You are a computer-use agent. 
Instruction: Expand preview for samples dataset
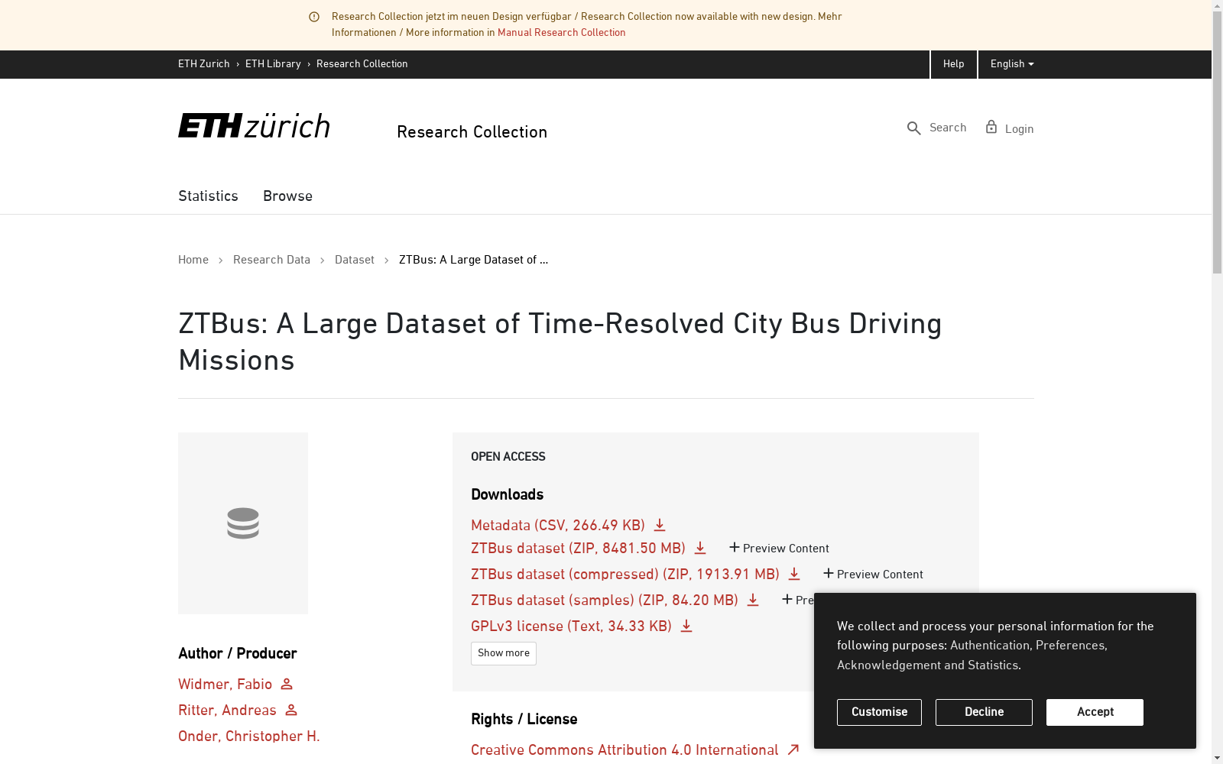point(797,601)
